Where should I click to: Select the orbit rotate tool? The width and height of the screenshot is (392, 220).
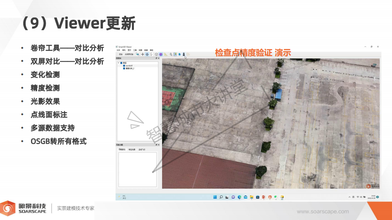(x=147, y=54)
